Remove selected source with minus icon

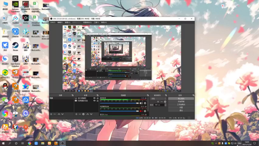pyautogui.click(x=80, y=114)
